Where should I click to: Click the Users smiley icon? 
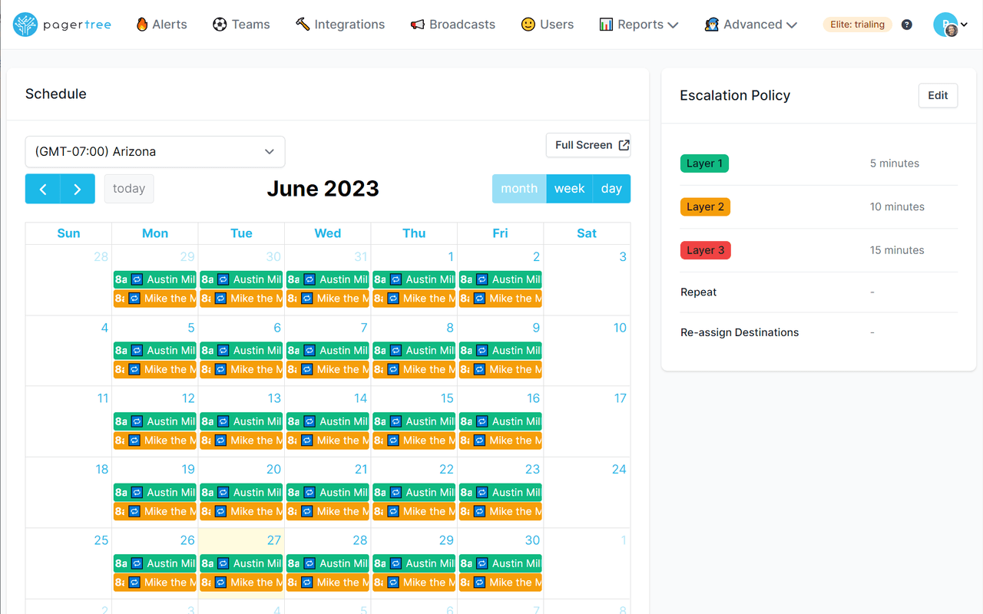528,24
